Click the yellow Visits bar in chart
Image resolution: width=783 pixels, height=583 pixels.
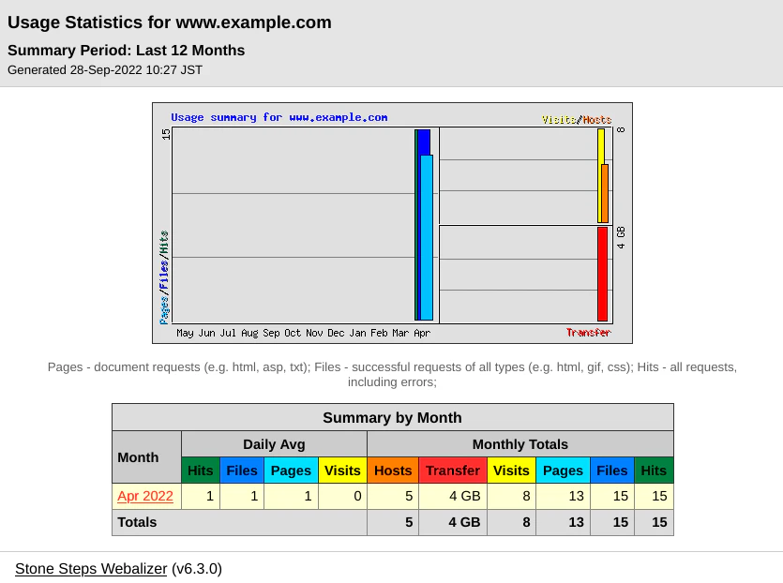click(600, 175)
